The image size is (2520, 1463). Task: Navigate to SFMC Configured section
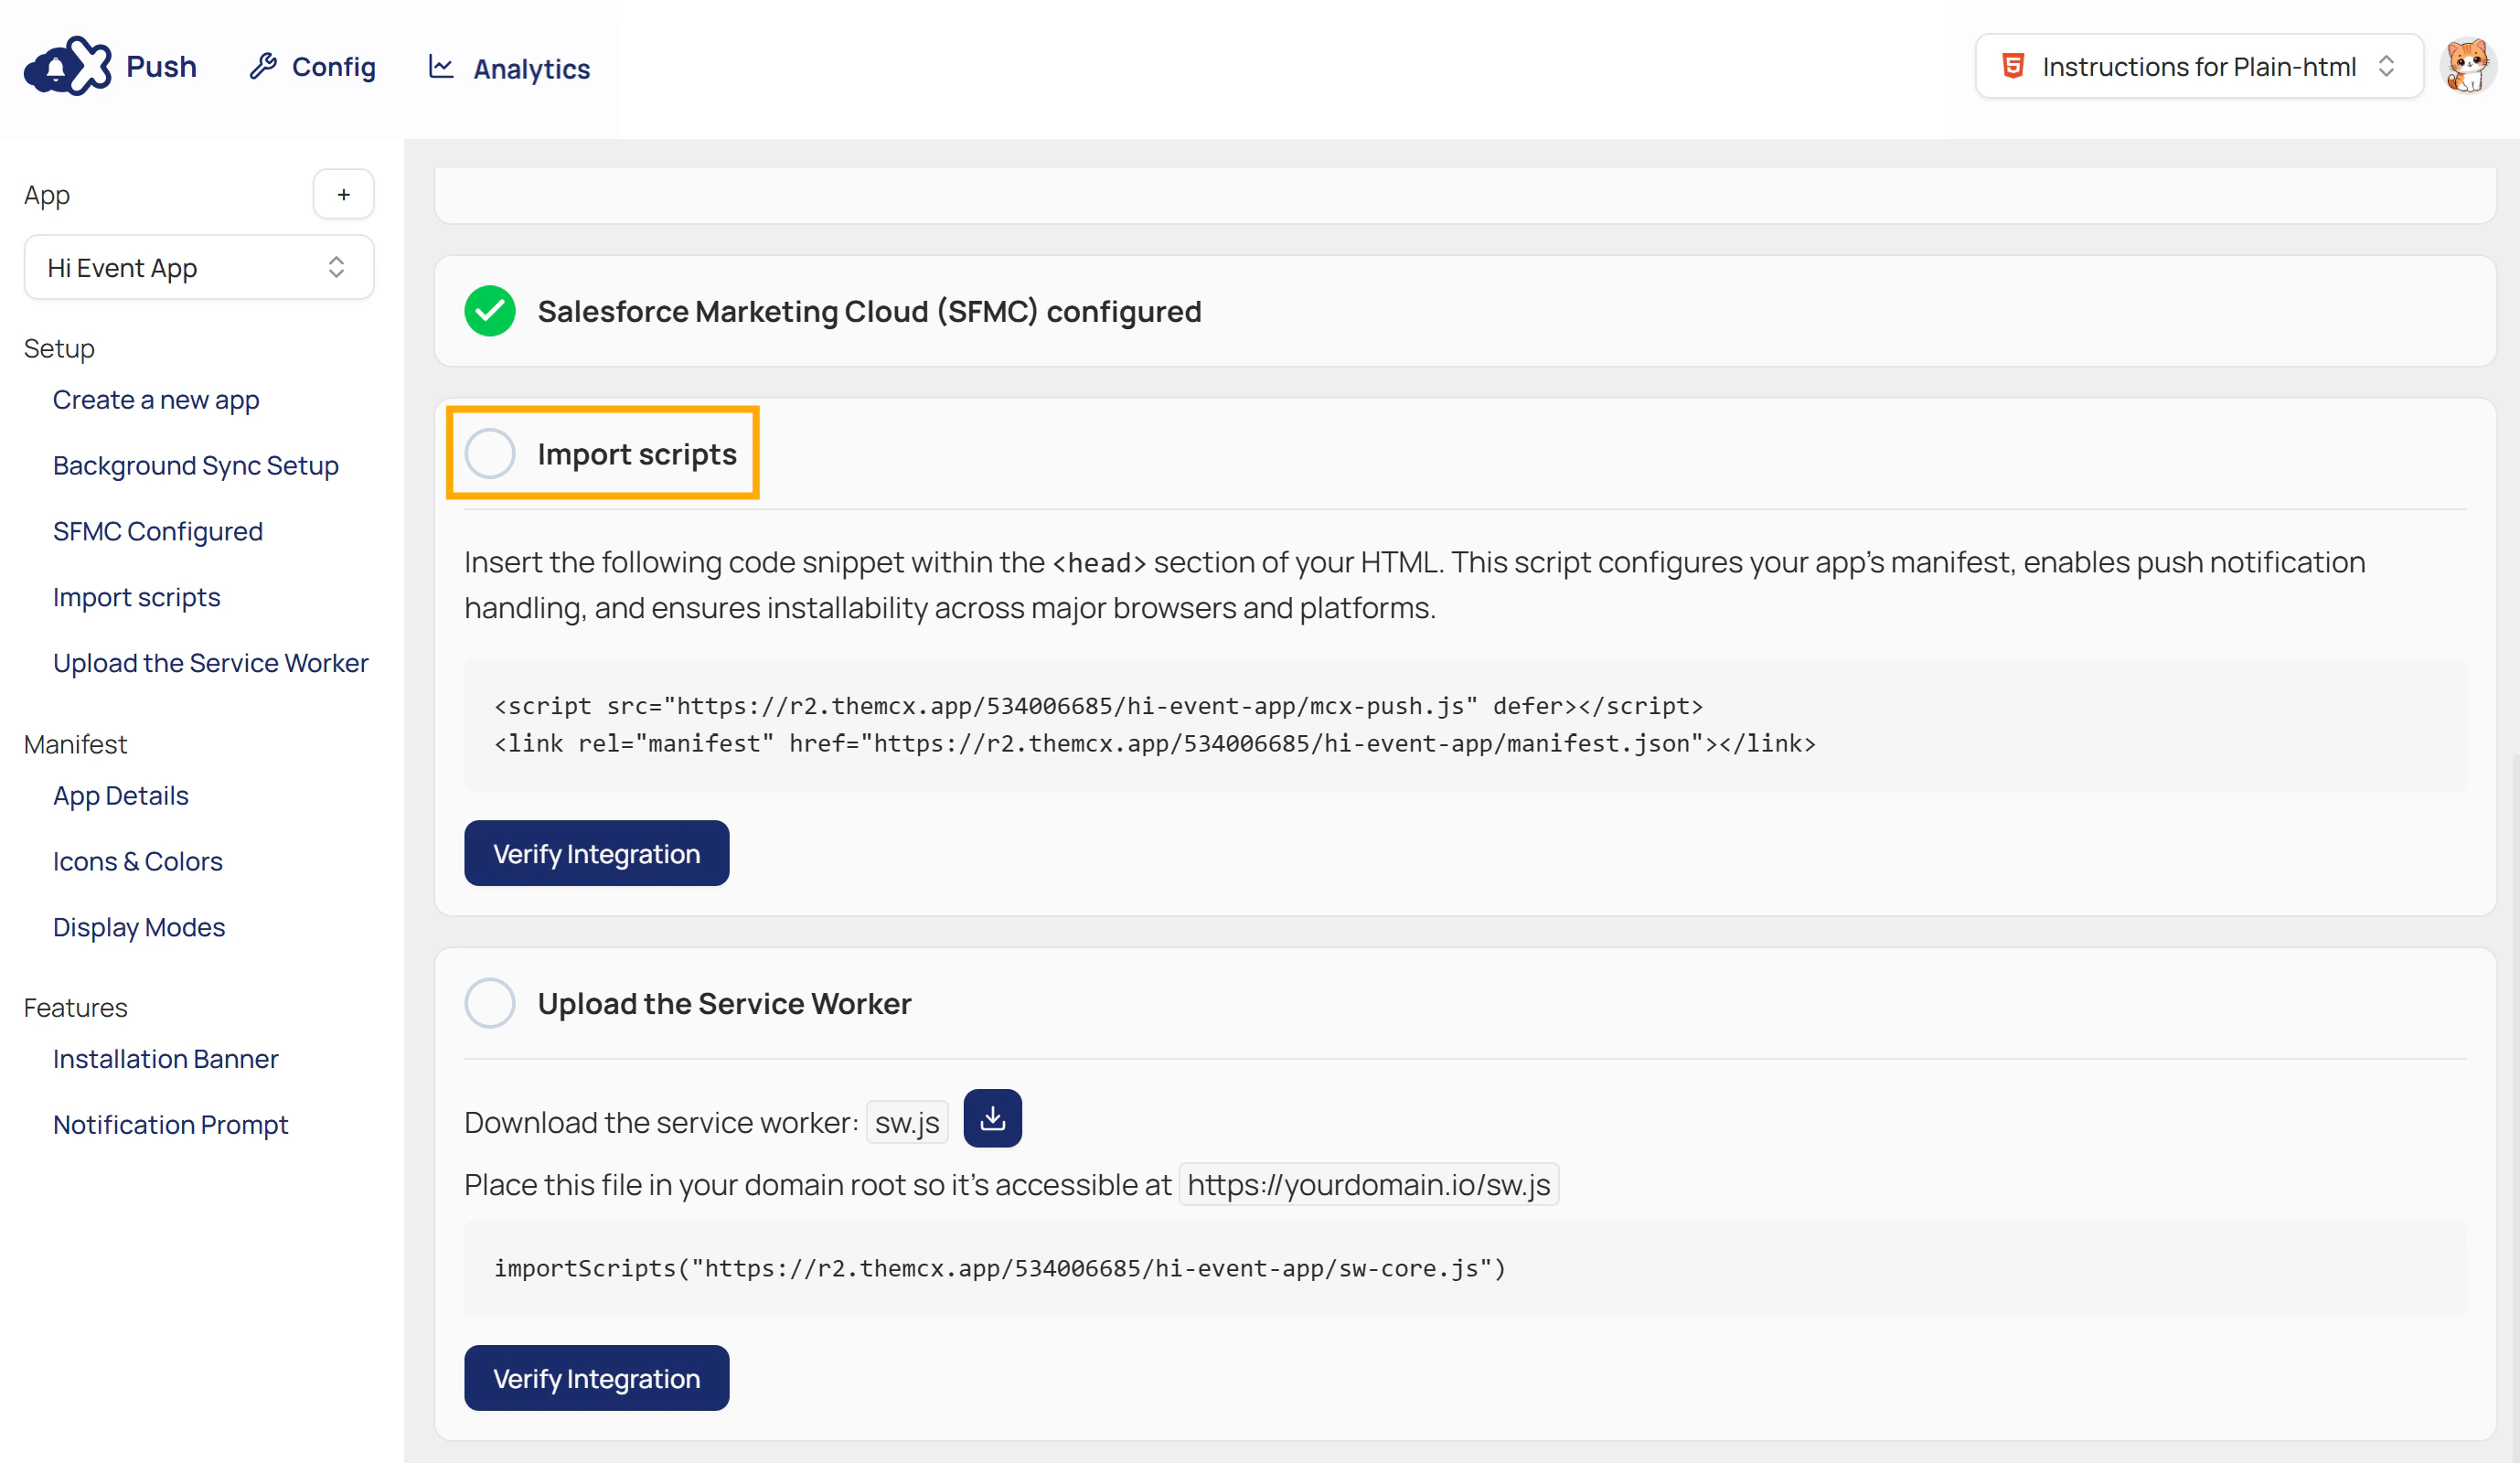pos(158,531)
